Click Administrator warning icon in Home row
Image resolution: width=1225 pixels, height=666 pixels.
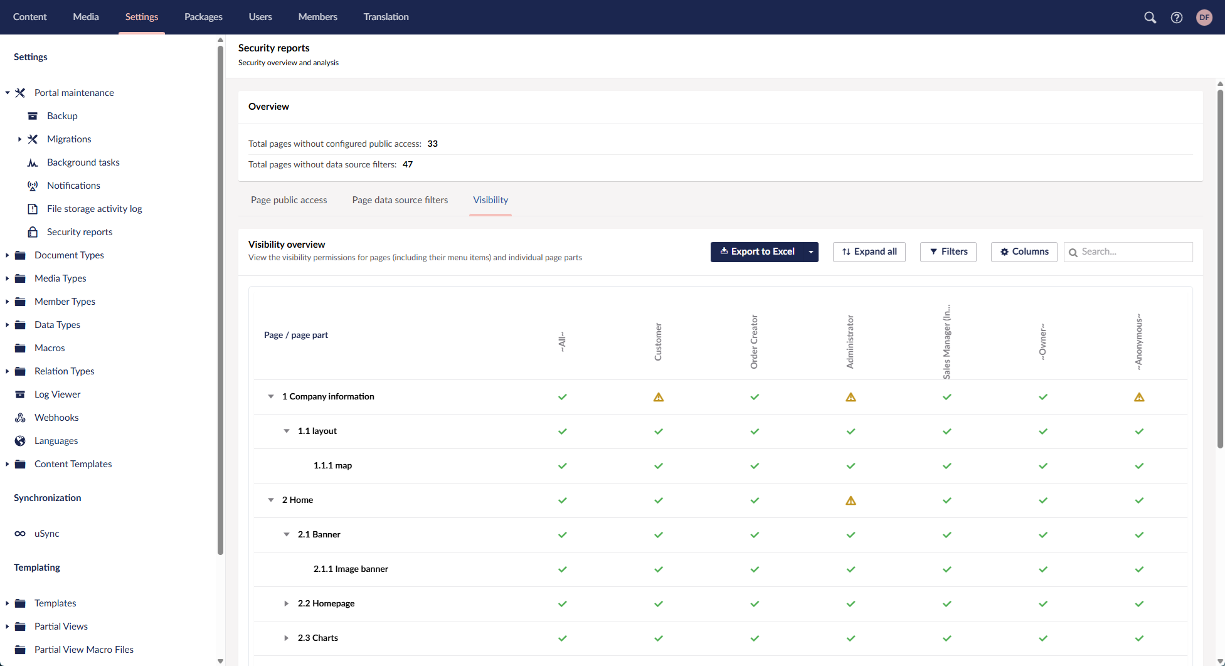coord(851,500)
